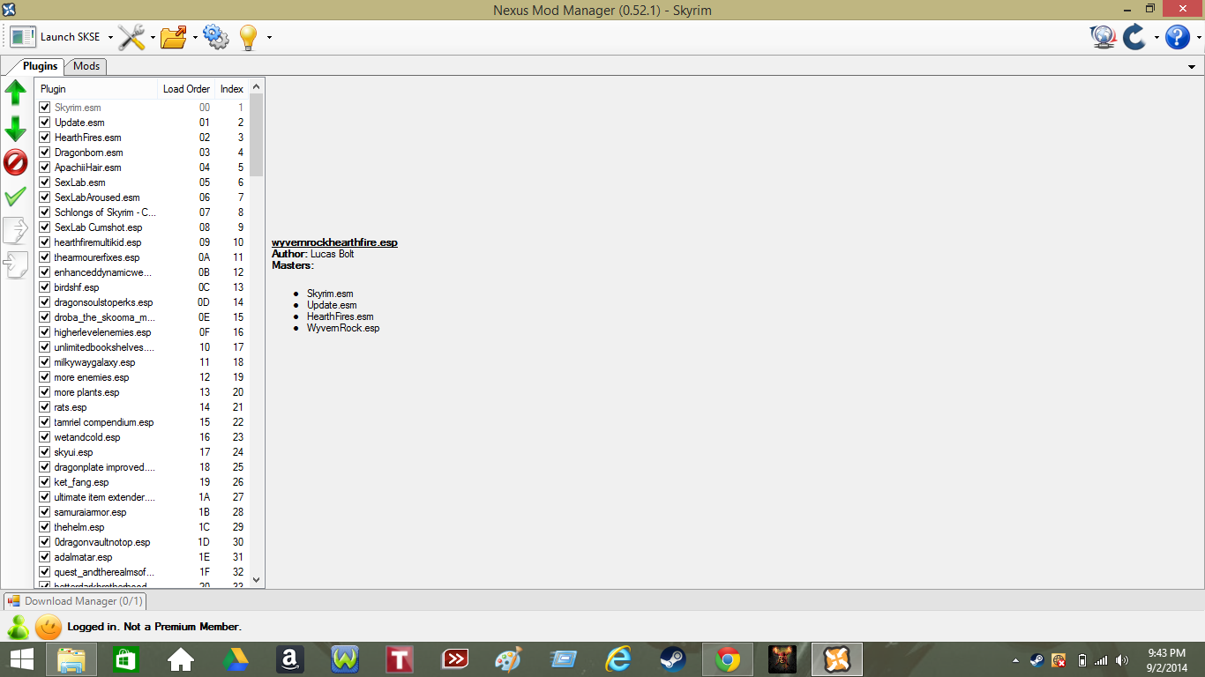Expand the folders icon dropdown arrow

(195, 38)
